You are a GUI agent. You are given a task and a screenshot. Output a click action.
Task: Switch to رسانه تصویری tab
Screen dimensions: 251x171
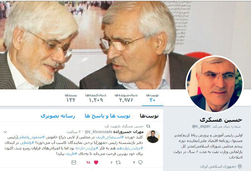58,116
